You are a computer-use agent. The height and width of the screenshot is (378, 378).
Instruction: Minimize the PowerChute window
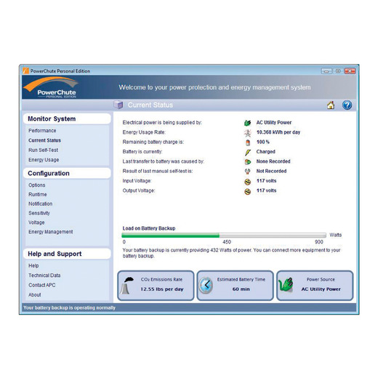326,71
